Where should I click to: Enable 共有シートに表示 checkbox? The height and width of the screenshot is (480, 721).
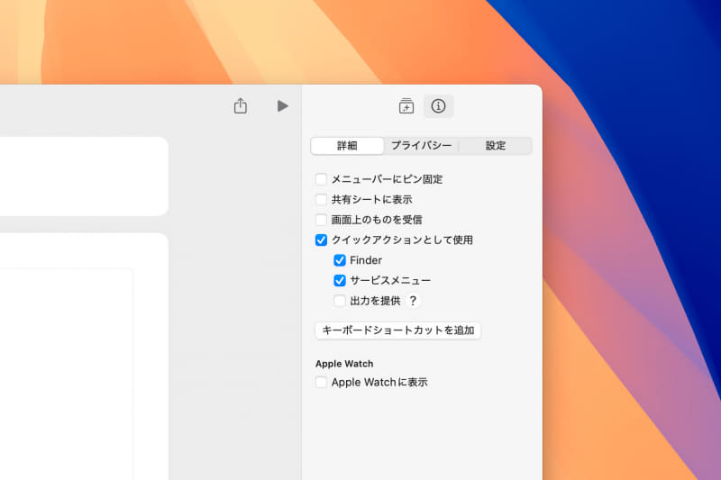coord(321,199)
